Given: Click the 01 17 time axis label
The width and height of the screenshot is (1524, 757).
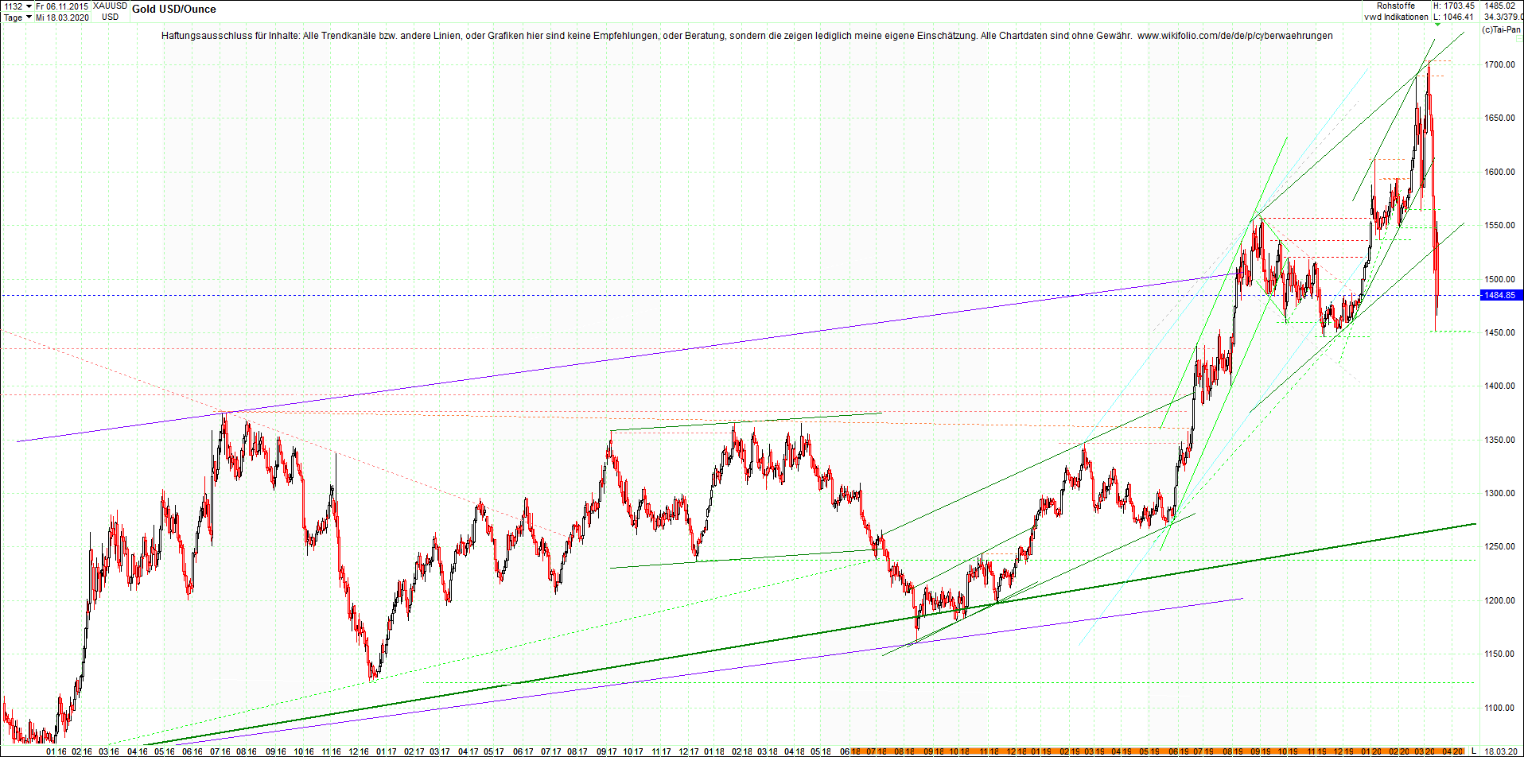Looking at the screenshot, I should tap(387, 751).
